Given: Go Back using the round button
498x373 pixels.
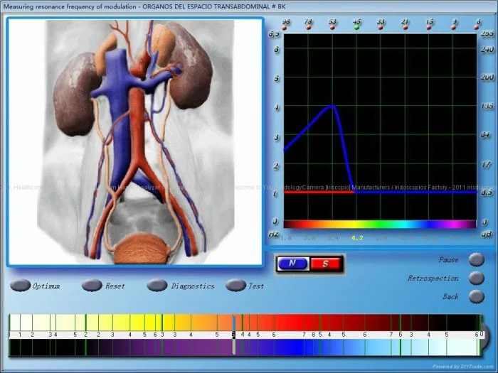Looking at the screenshot, I should (477, 296).
